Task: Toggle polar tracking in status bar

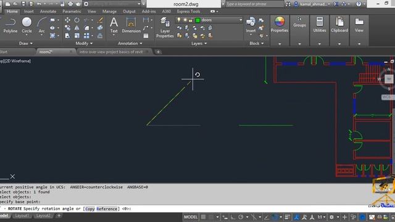Action: pyautogui.click(x=241, y=217)
